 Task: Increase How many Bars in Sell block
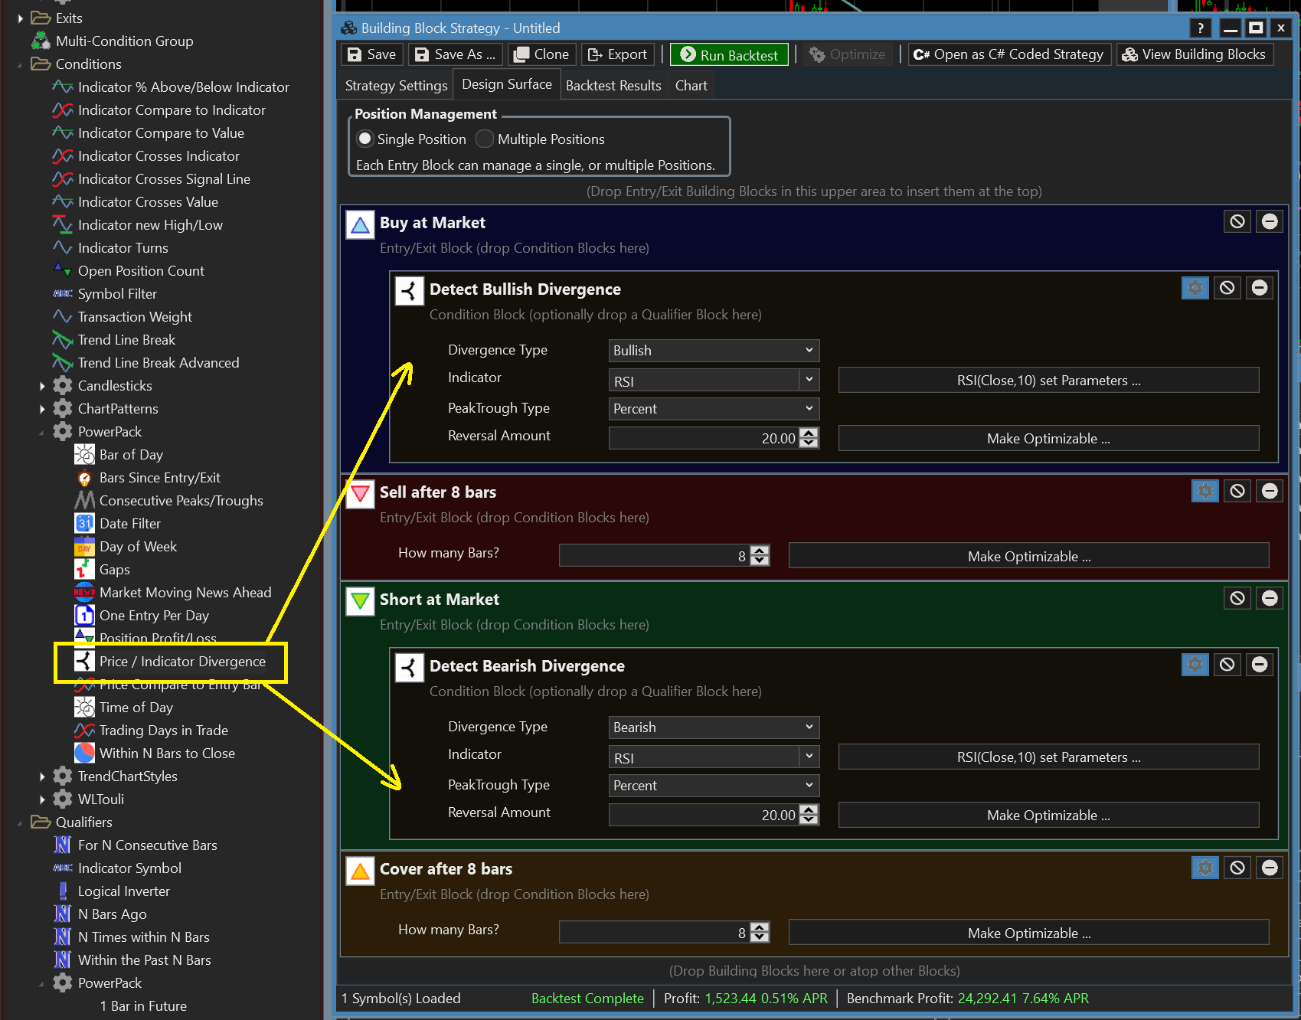760,551
